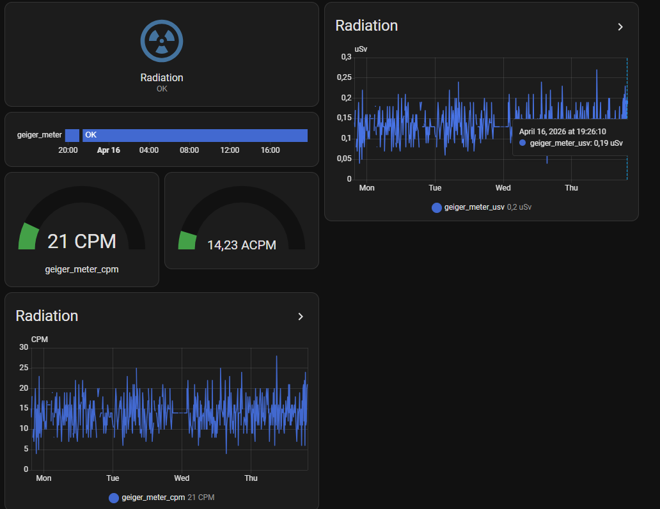Viewport: 660px width, 509px height.
Task: Hide series via geiger_meter_usv legend text
Action: (474, 207)
